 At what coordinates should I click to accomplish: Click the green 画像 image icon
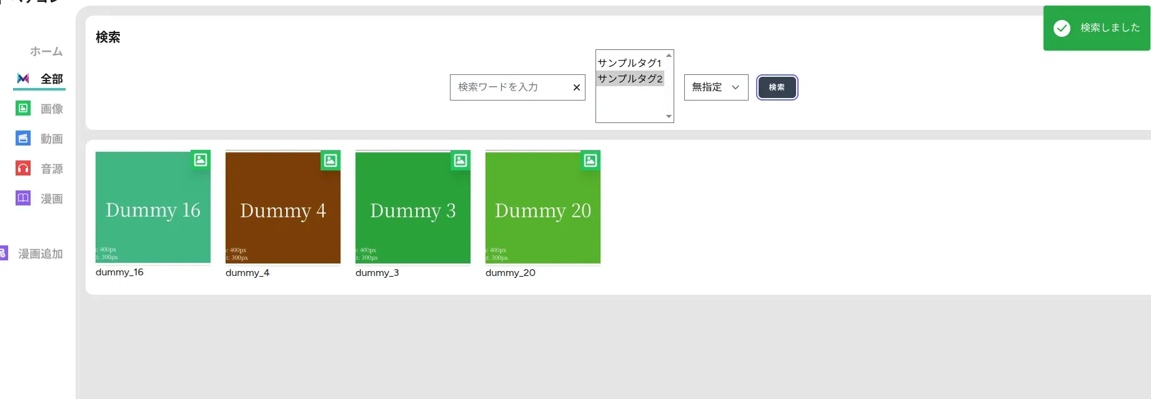point(23,109)
